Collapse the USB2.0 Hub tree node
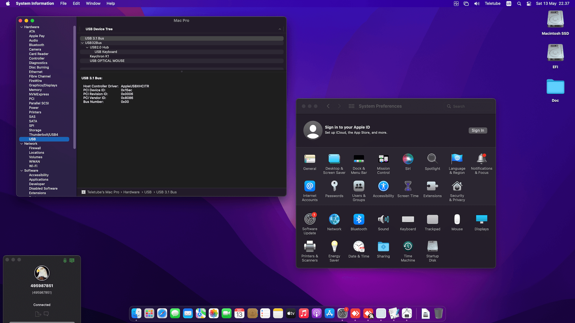The image size is (575, 323). [87, 47]
